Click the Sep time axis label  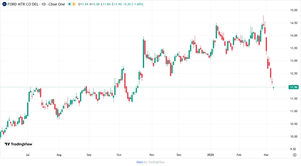pos(89,155)
